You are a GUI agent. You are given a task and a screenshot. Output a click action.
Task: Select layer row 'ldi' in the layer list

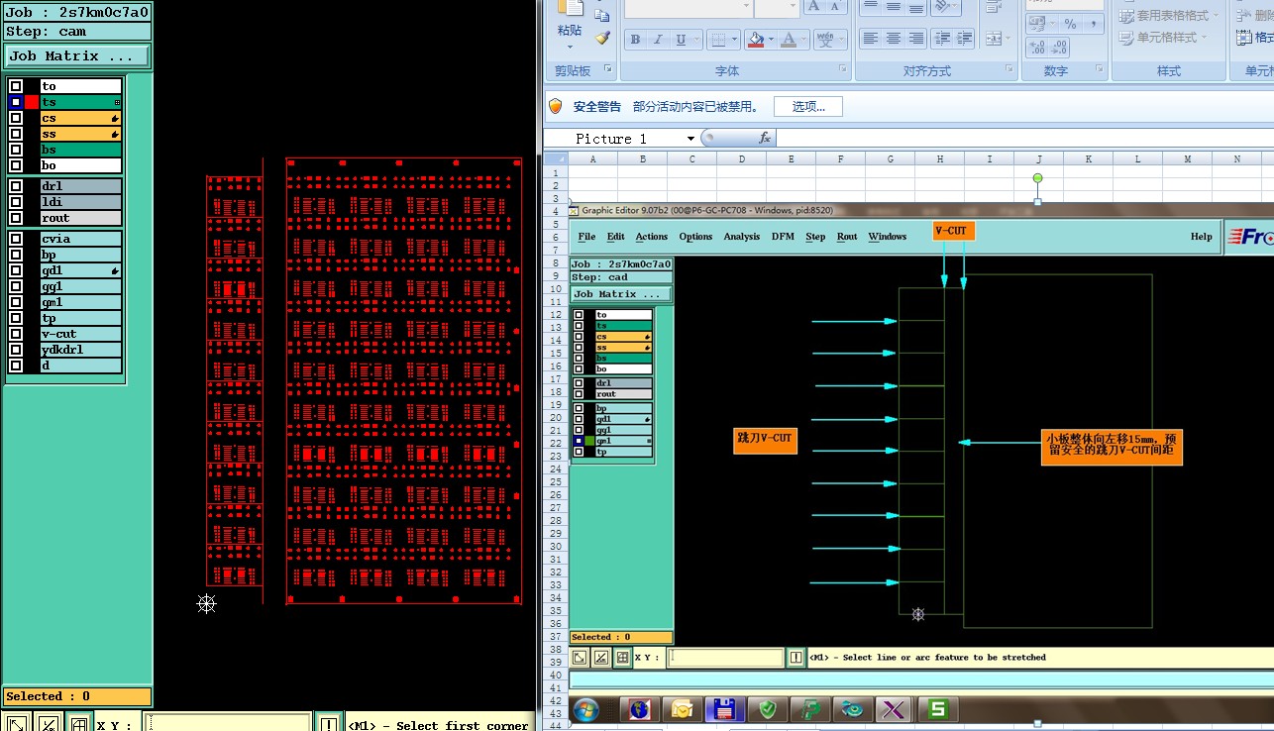tap(81, 202)
